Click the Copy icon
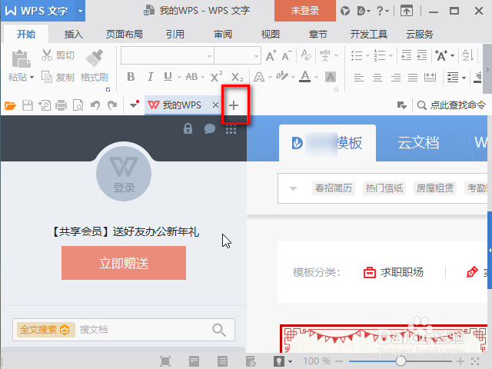The width and height of the screenshot is (492, 369). pos(47,77)
